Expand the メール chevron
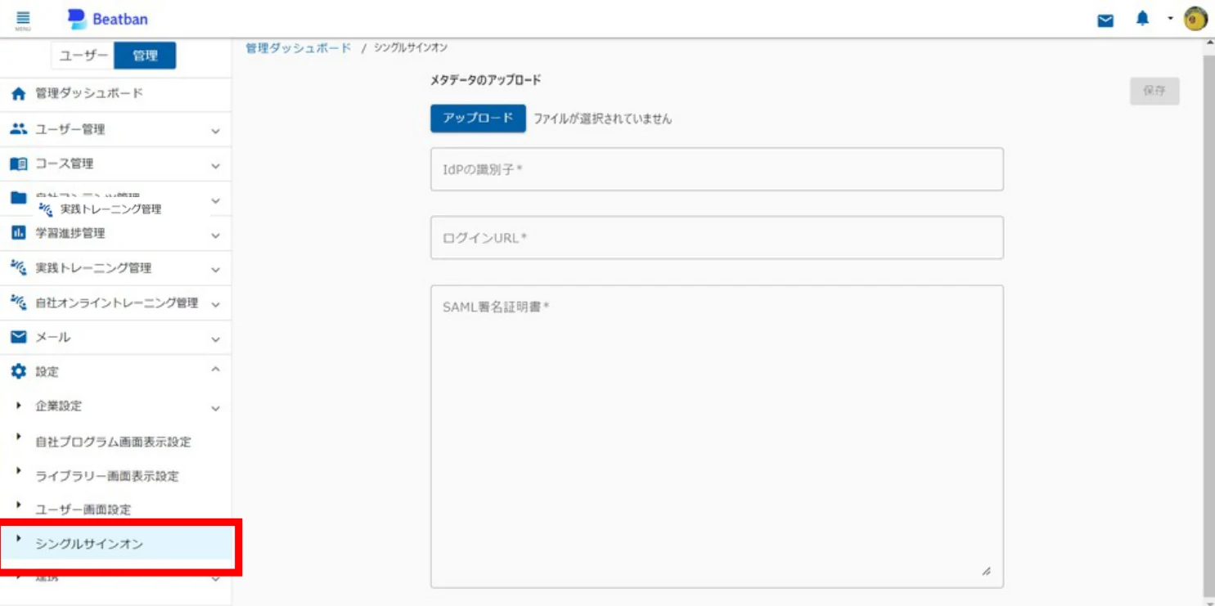 [215, 339]
